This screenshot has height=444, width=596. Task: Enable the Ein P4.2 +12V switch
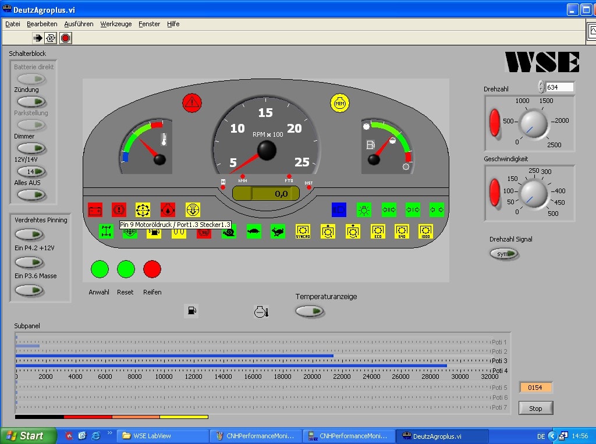30,262
